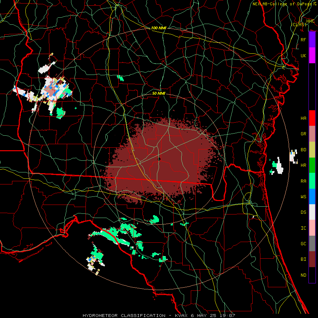The height and width of the screenshot is (318, 318).
Task: Click the radar site marker at center
Action: [x=159, y=159]
